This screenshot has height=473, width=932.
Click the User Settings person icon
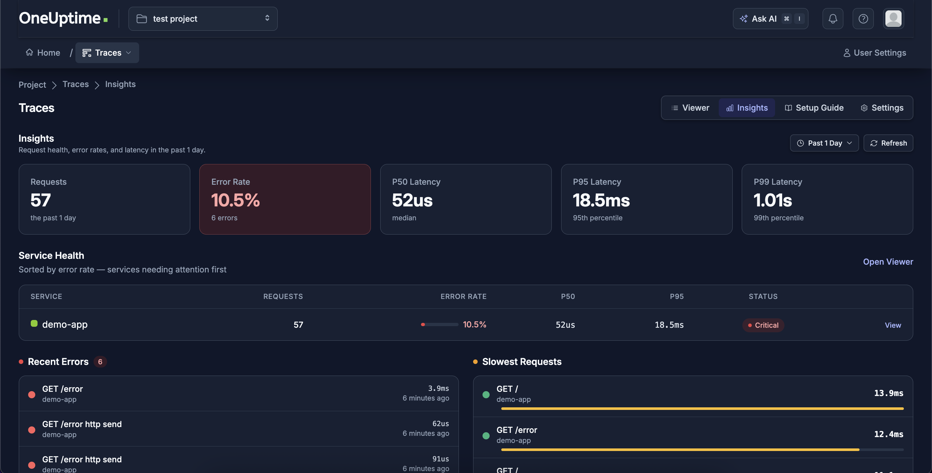point(847,53)
